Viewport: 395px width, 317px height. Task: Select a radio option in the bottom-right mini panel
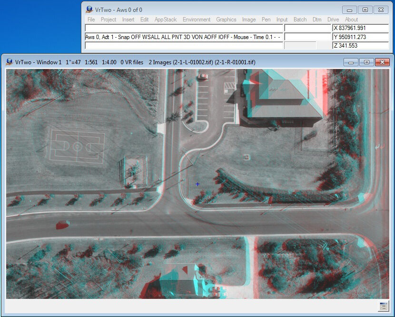(x=383, y=306)
